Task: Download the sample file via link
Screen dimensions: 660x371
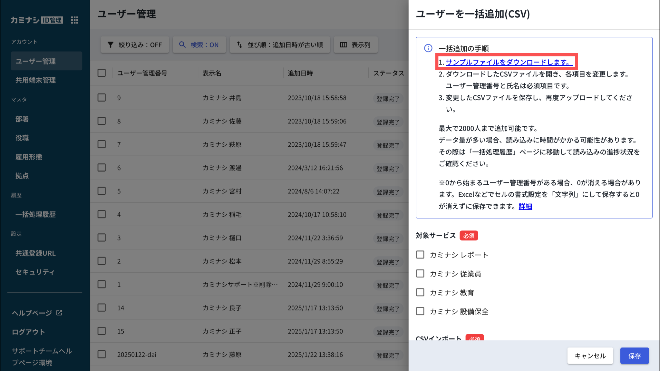Action: click(x=509, y=62)
